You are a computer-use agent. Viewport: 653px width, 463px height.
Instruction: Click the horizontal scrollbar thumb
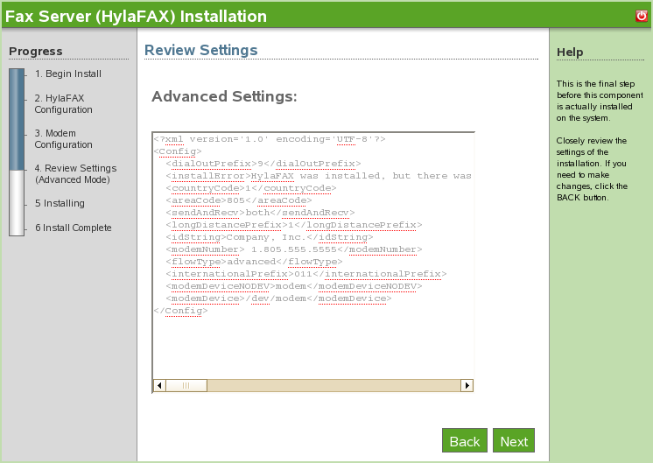tap(186, 385)
